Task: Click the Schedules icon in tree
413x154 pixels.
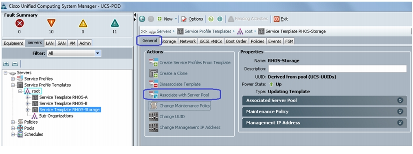Action: (20, 135)
